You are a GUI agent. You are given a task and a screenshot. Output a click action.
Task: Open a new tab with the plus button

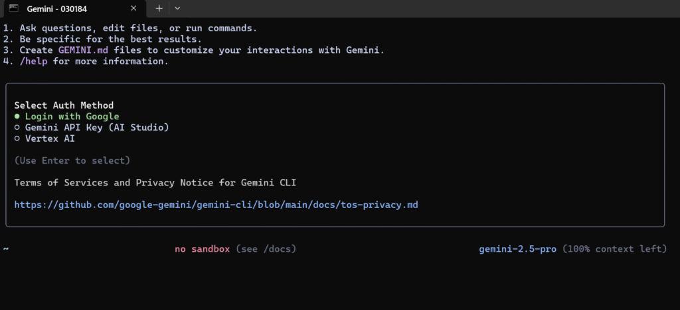[159, 8]
